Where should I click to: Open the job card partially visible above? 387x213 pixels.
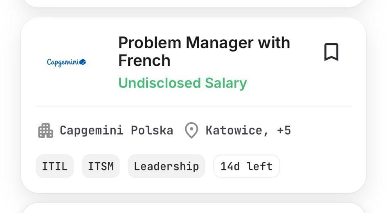193,3
